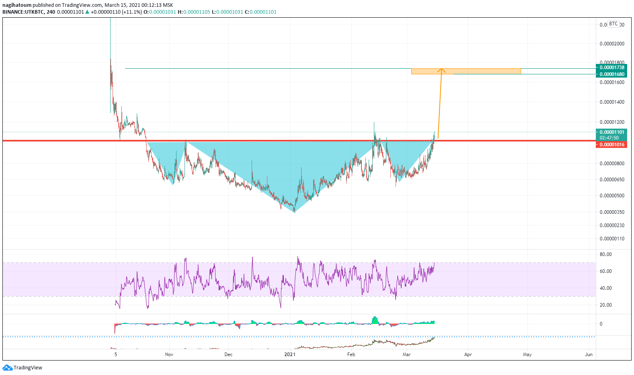634x375 pixels.
Task: Click the open price O:0.00001031
Action: pos(160,12)
